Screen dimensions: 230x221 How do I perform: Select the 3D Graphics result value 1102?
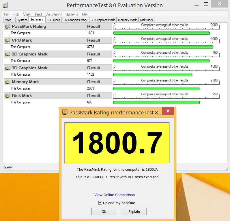click(x=91, y=75)
